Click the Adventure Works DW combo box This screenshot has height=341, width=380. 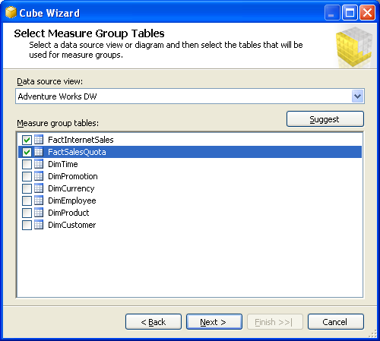click(x=190, y=96)
